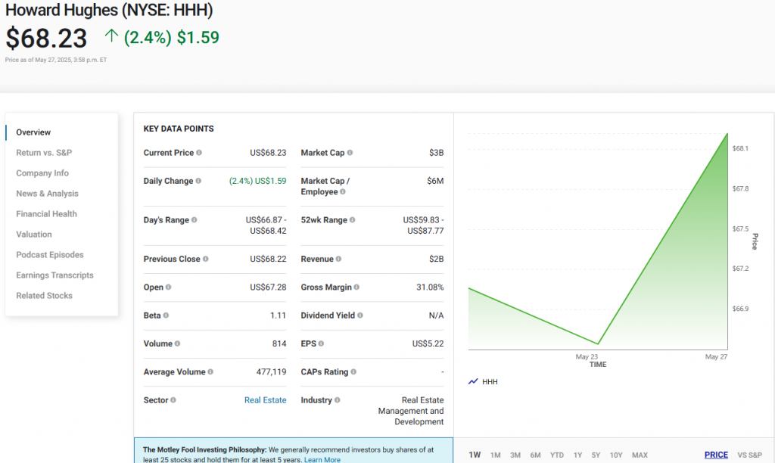The height and width of the screenshot is (463, 775).
Task: Click the Learn More link
Action: pos(322,459)
